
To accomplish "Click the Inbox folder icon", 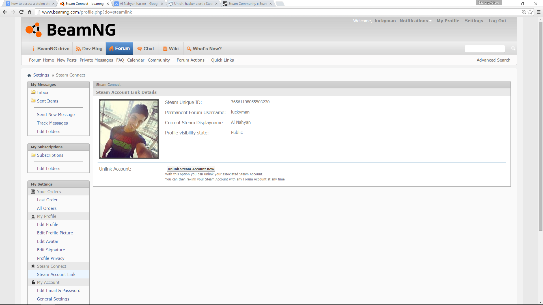I will pos(33,92).
